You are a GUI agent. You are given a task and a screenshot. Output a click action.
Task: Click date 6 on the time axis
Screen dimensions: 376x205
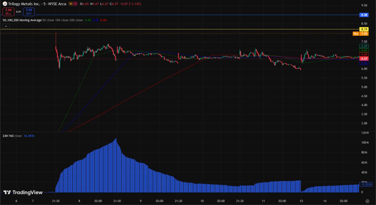[x=16, y=201]
